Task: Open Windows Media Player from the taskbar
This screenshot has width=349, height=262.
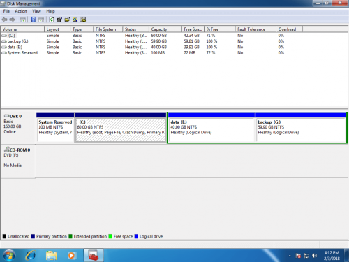Action: pos(72,256)
